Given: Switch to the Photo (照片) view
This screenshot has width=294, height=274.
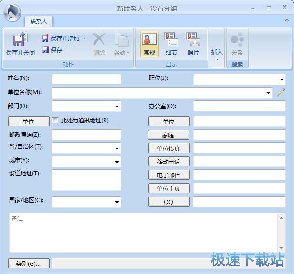Looking at the screenshot, I should 193,44.
